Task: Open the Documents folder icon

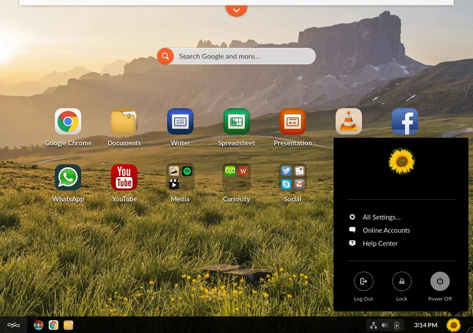Action: pos(124,121)
